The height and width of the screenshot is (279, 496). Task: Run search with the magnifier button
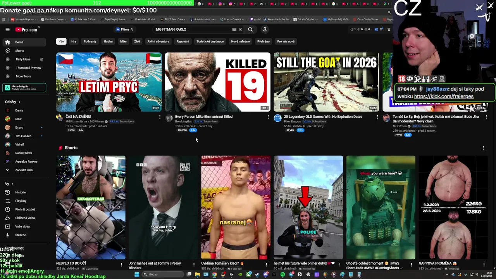pyautogui.click(x=250, y=29)
